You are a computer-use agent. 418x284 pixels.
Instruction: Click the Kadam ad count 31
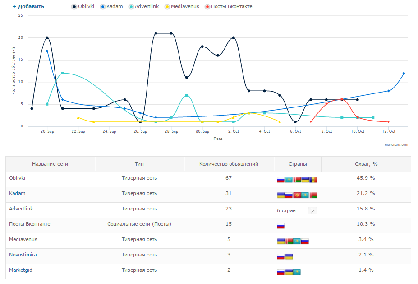229,193
